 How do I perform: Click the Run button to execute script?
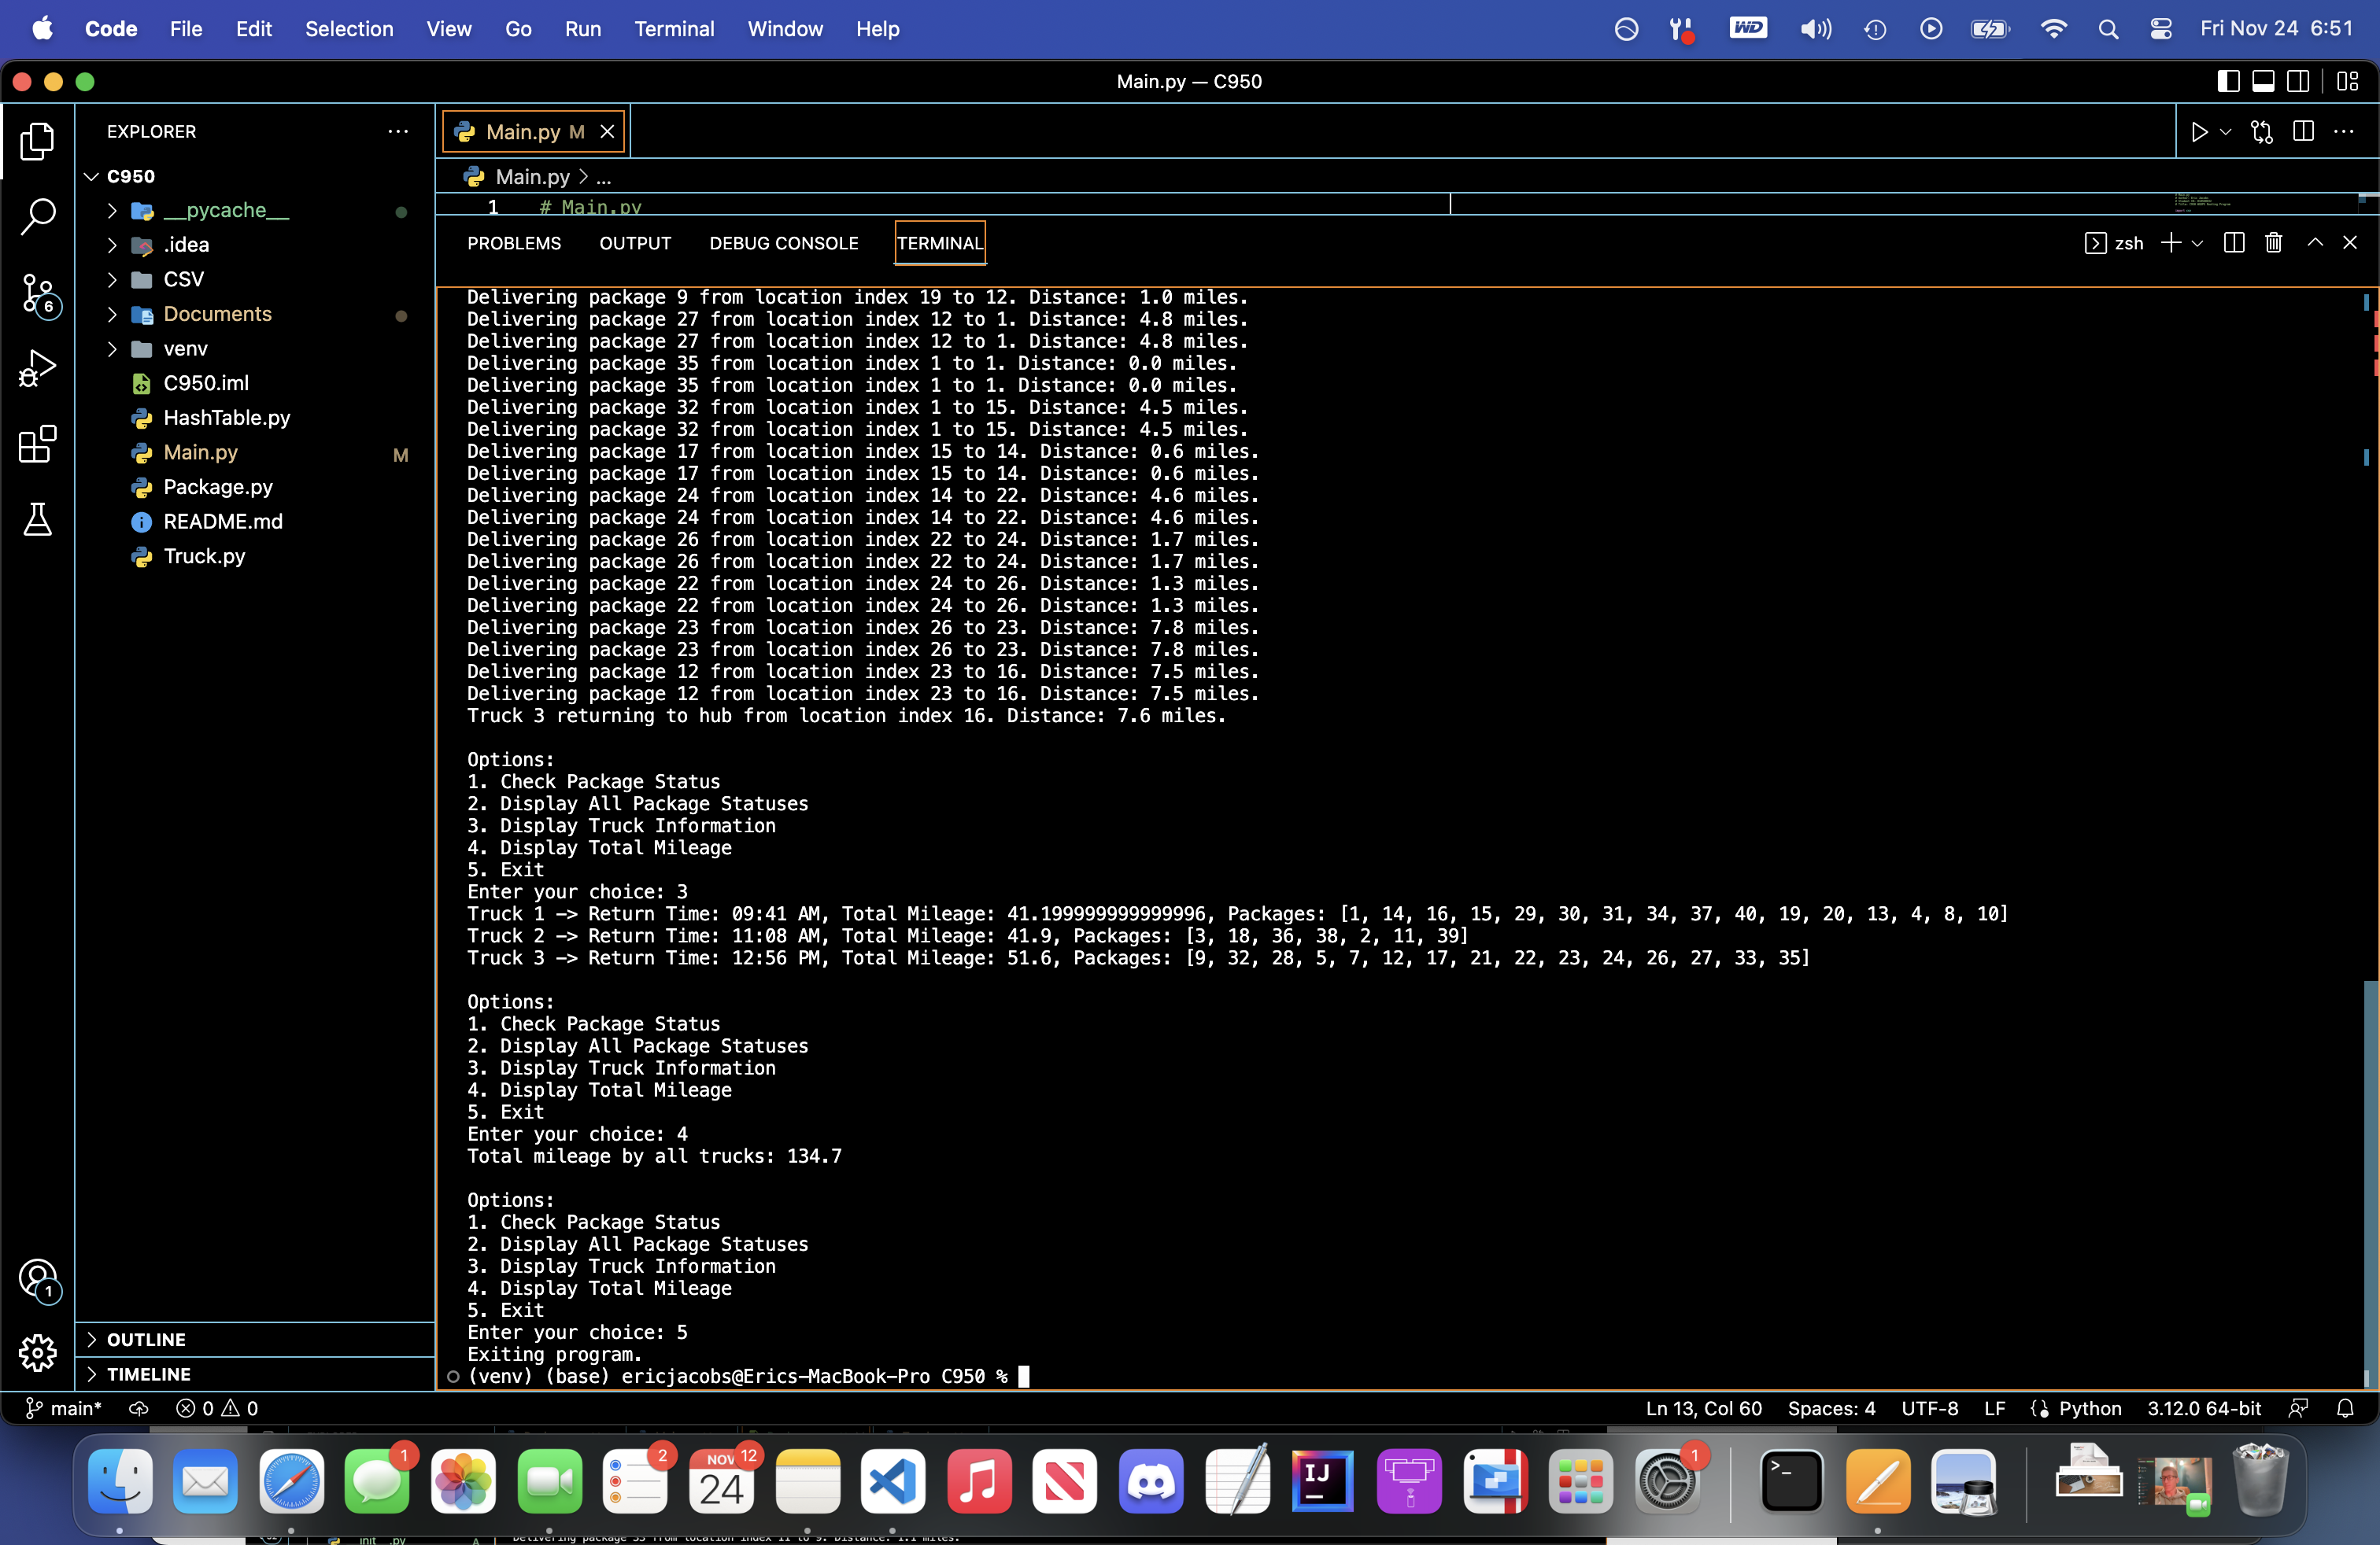[x=2198, y=132]
